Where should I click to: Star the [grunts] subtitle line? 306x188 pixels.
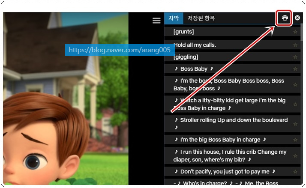(295, 32)
